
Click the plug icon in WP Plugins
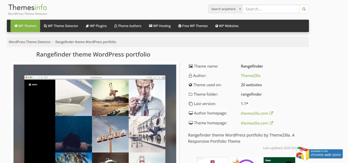[87, 26]
